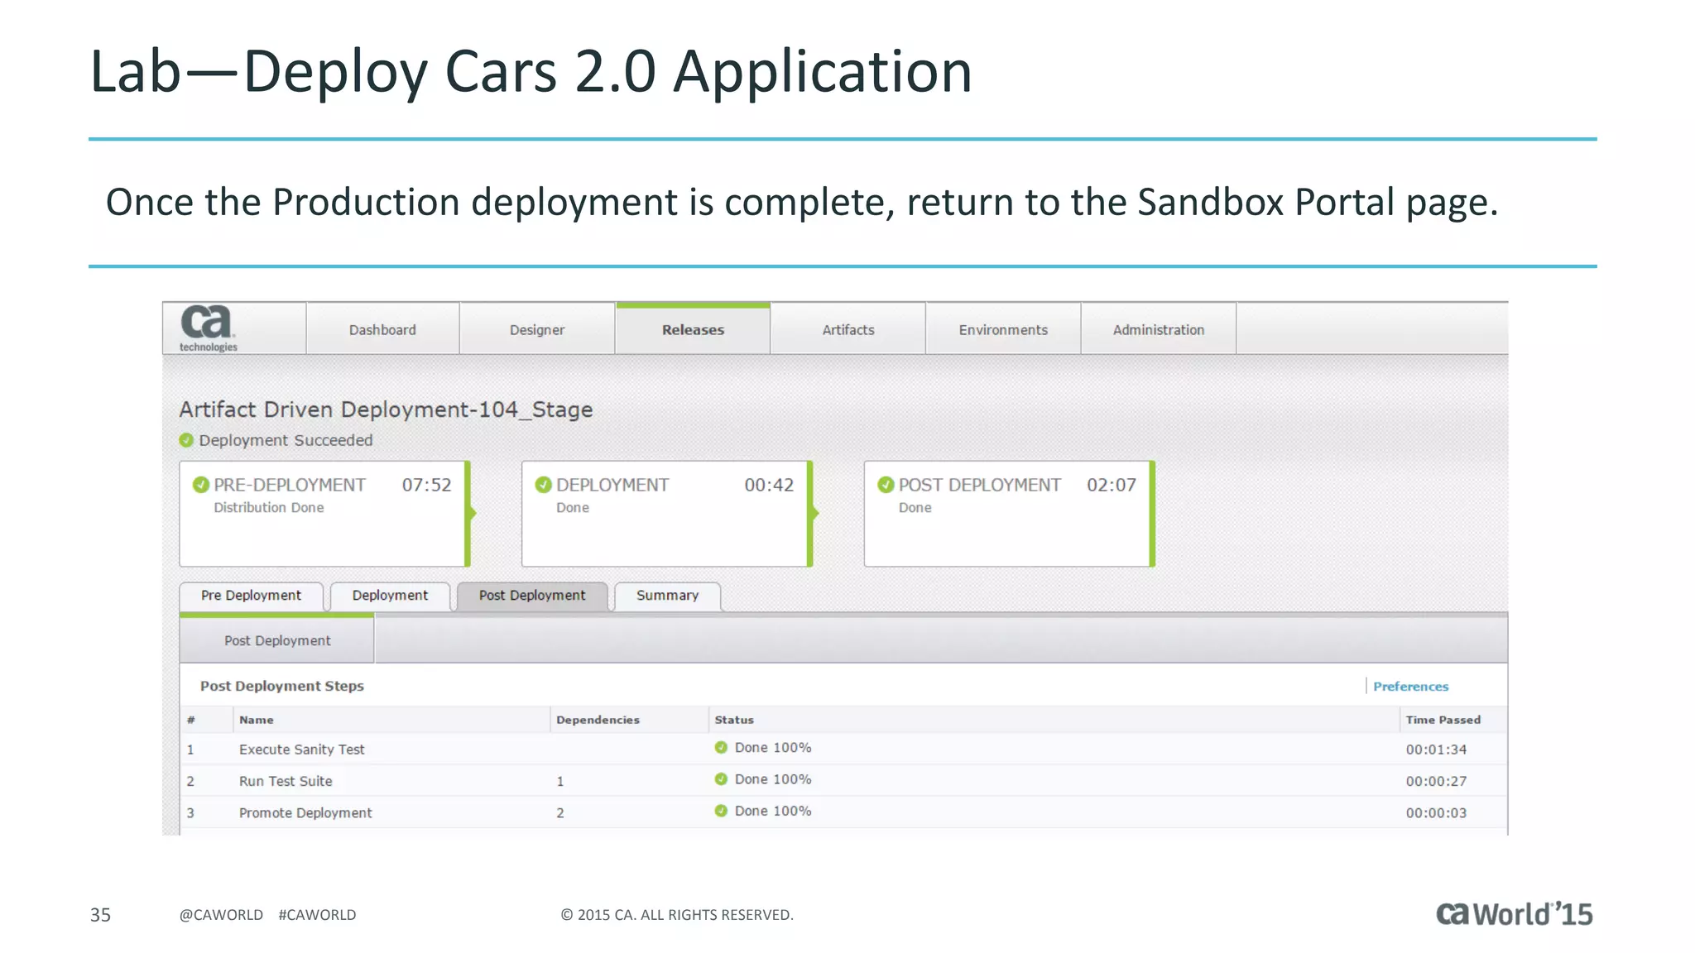Select the DEPLOYMENT stage card
Screen dimensions: 1695x953
click(x=667, y=514)
